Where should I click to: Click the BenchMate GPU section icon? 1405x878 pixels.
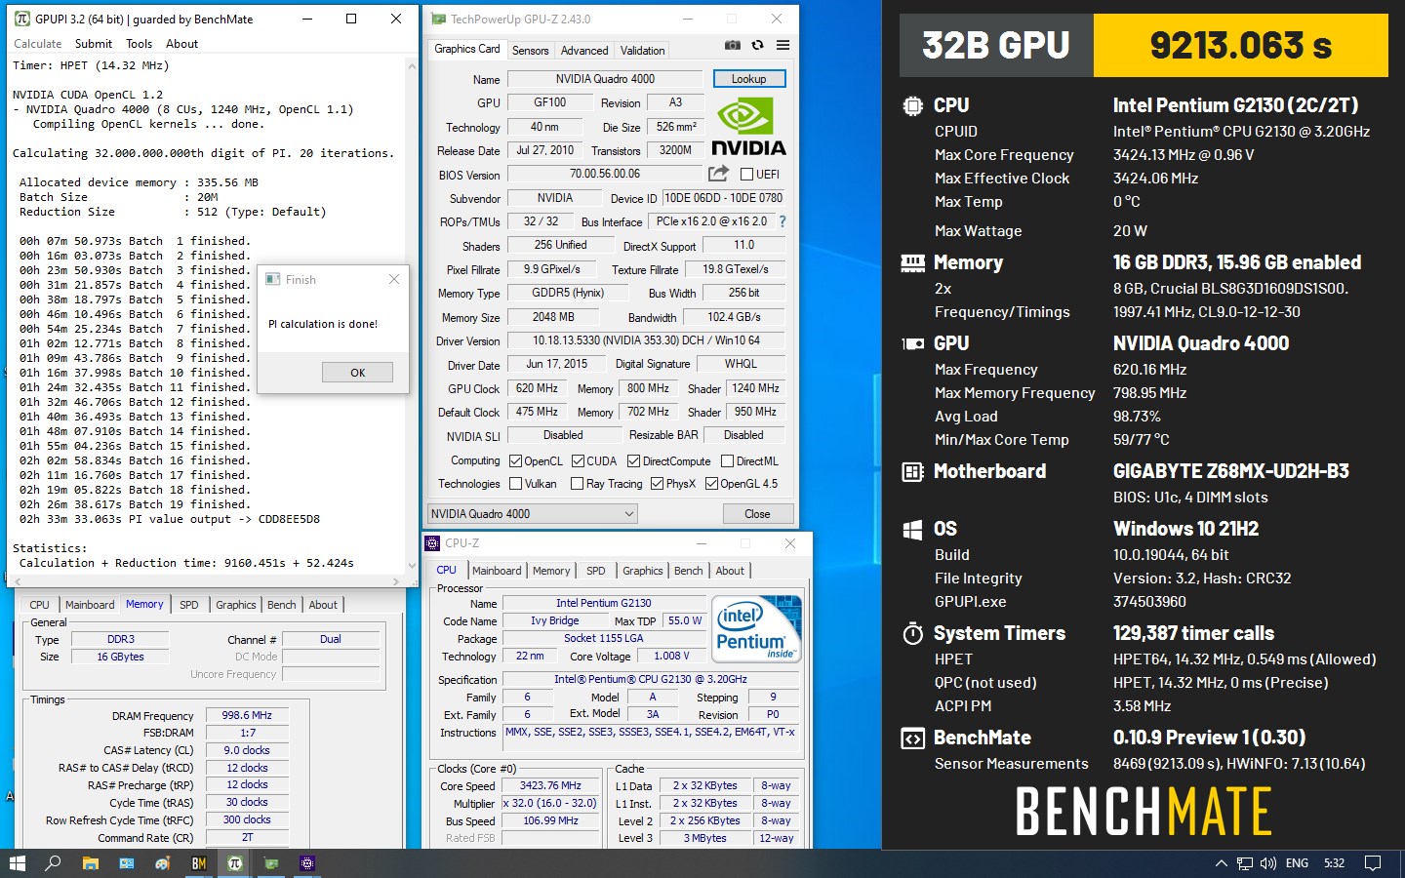coord(912,343)
